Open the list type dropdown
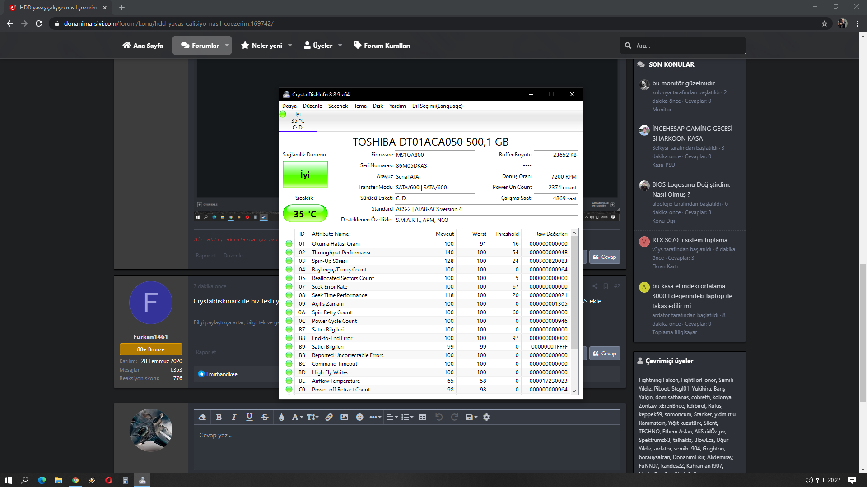The image size is (867, 487). (407, 417)
